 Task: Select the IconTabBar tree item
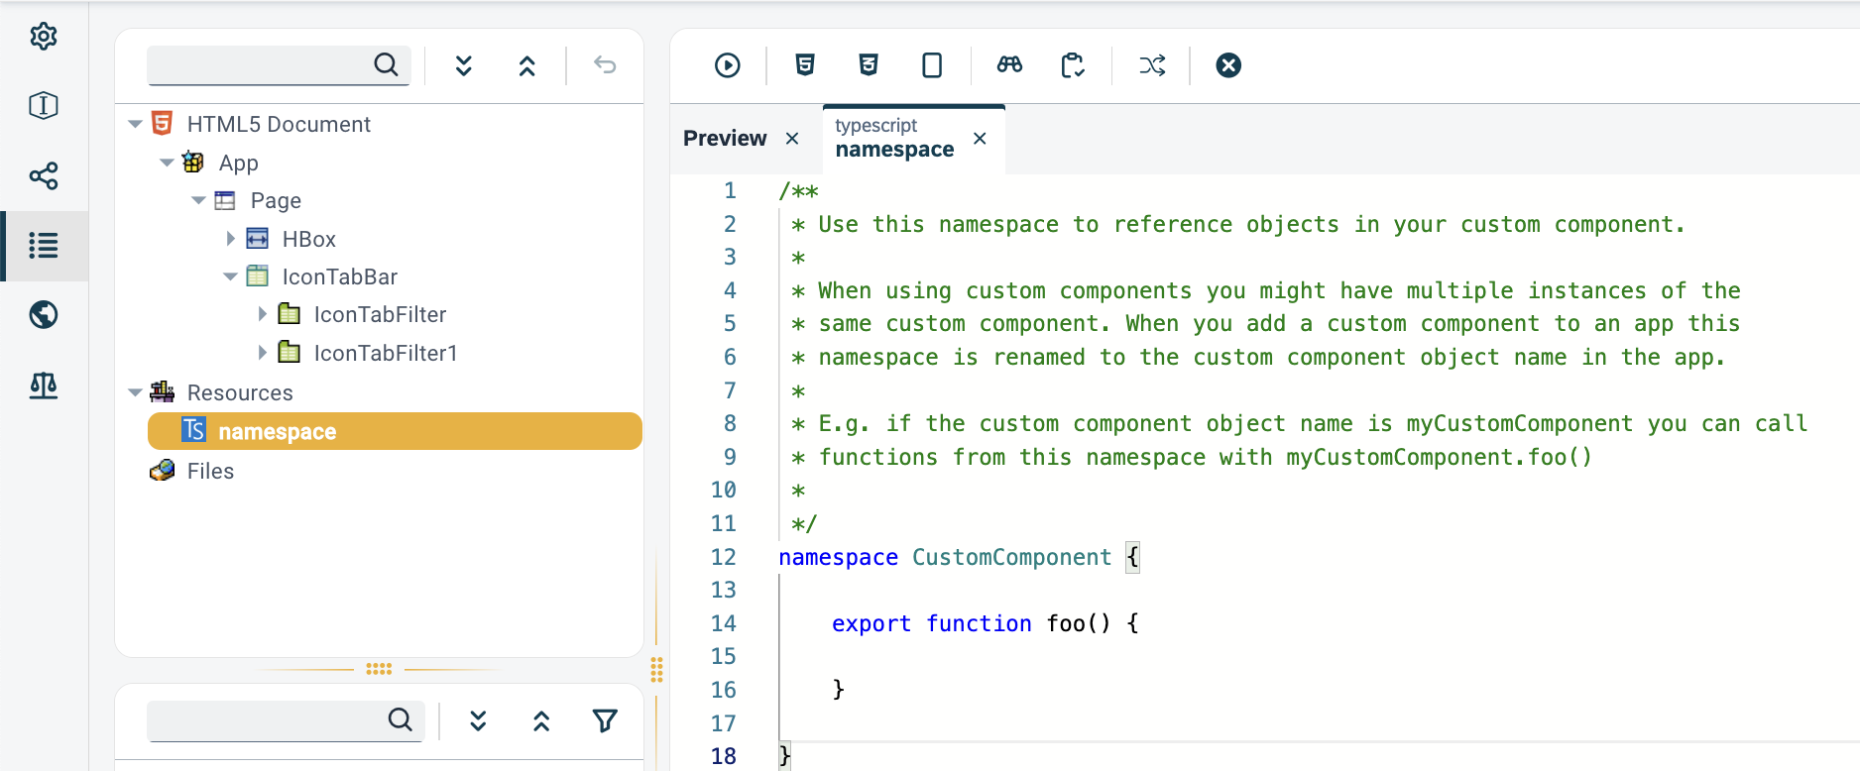point(339,276)
